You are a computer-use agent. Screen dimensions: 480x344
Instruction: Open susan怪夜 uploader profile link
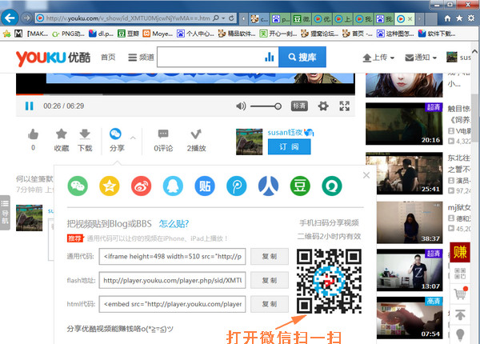(x=285, y=132)
